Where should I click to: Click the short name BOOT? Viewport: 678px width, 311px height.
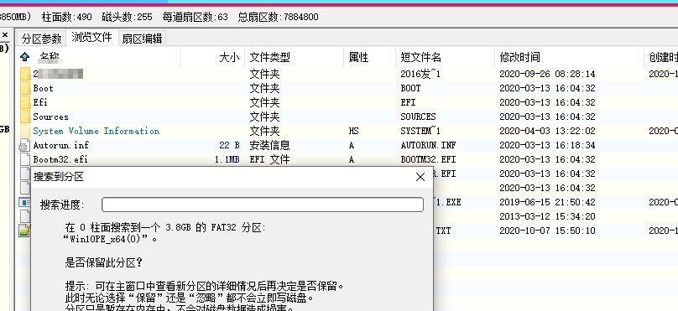[x=410, y=88]
